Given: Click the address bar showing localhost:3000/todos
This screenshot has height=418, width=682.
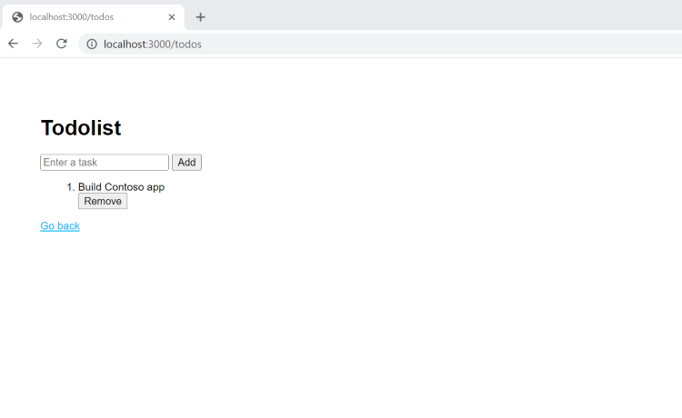Looking at the screenshot, I should 380,44.
